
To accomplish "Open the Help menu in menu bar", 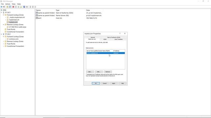I will pyautogui.click(x=19, y=4).
